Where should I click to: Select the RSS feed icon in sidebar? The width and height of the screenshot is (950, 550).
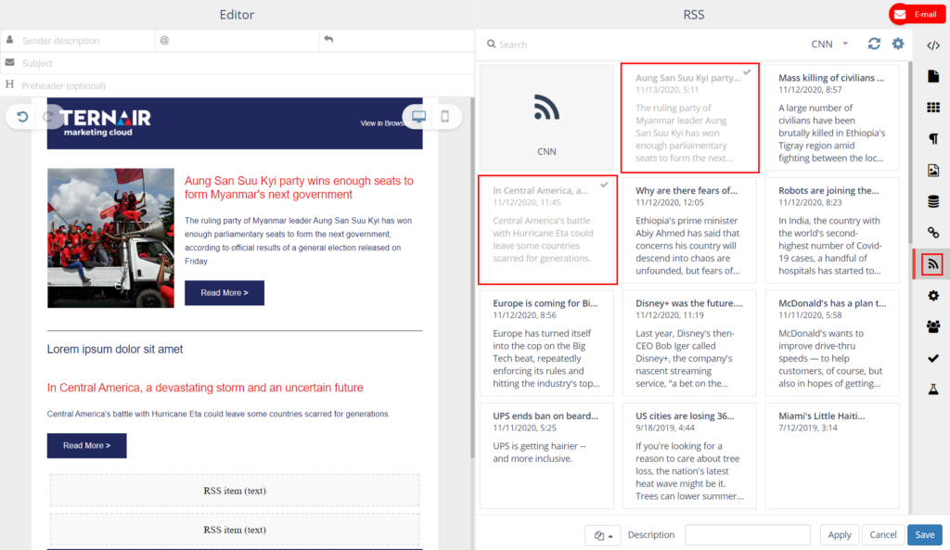[x=932, y=264]
